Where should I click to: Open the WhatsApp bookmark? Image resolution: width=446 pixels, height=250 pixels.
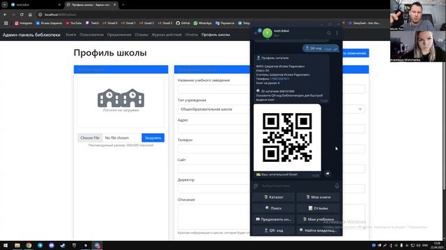click(203, 23)
